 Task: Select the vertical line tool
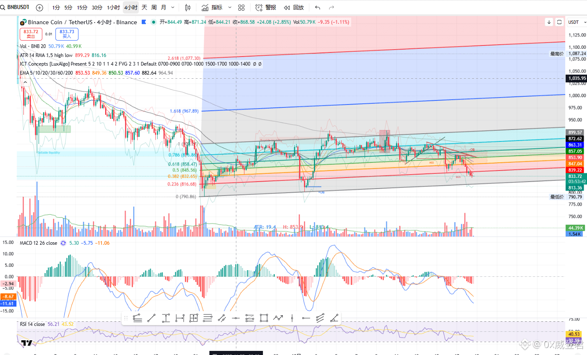point(292,318)
